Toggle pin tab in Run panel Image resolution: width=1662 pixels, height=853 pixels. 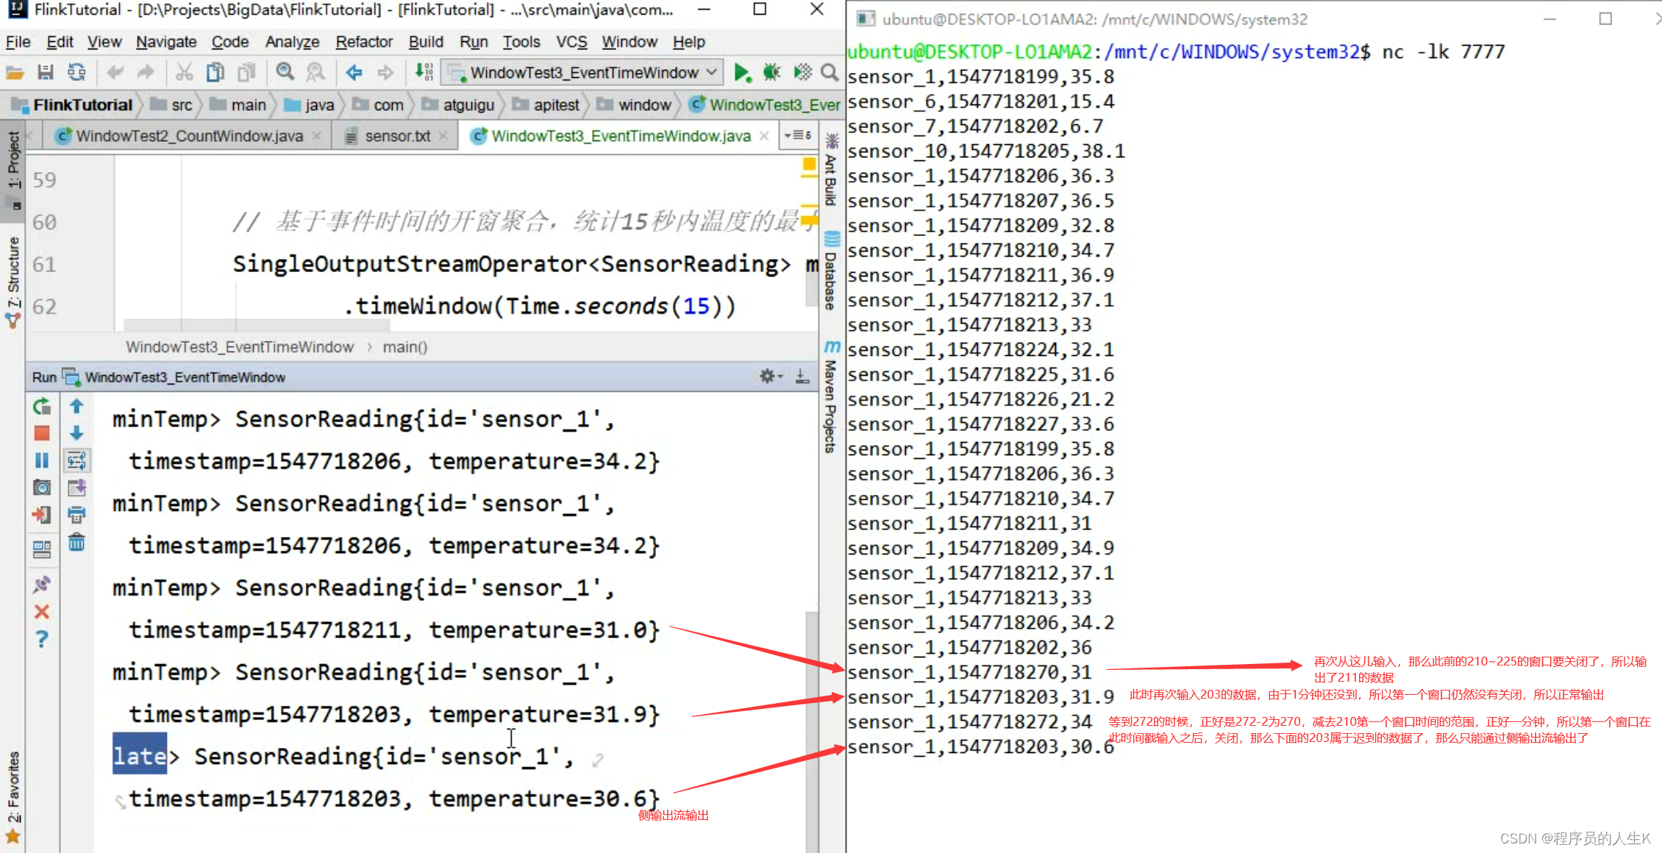[42, 585]
